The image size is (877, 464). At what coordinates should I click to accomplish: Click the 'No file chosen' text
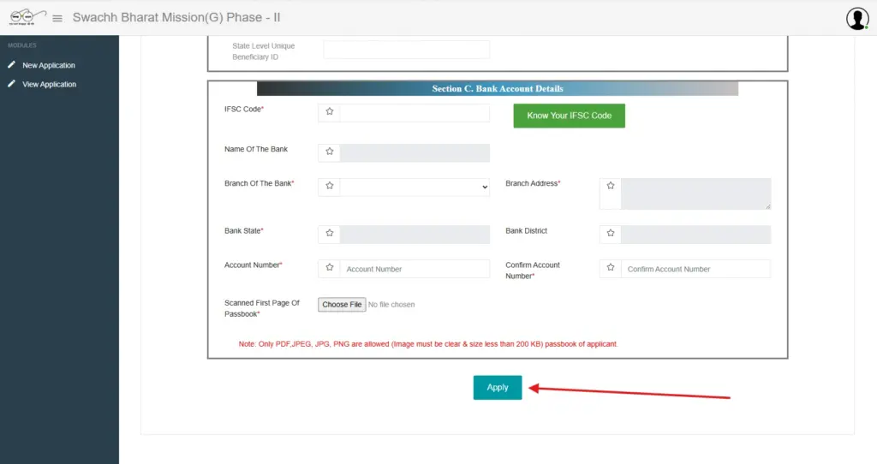coord(391,305)
